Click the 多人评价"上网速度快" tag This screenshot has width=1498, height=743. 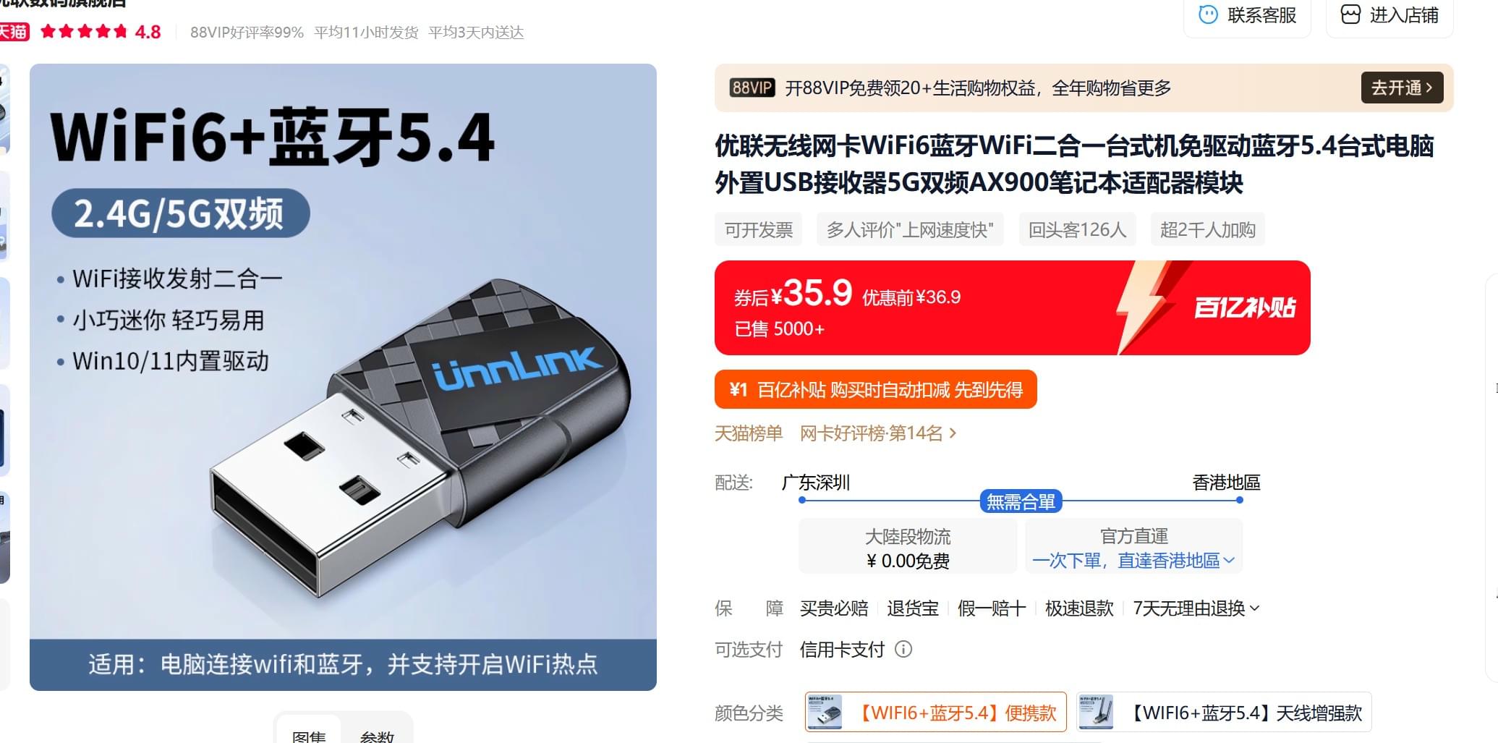click(910, 230)
